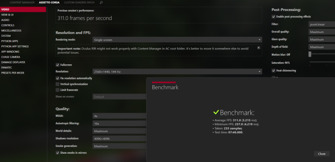Select the Video settings section
The image size is (335, 162).
click(23, 9)
